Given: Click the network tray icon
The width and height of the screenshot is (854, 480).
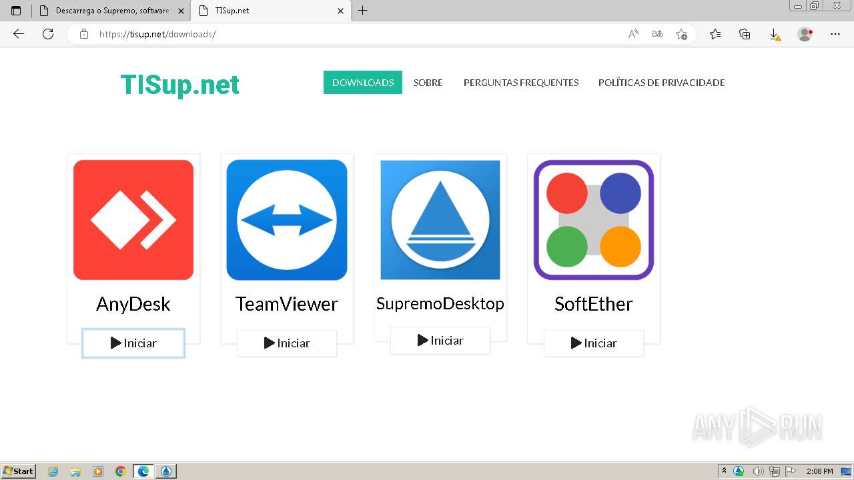Looking at the screenshot, I should point(775,471).
